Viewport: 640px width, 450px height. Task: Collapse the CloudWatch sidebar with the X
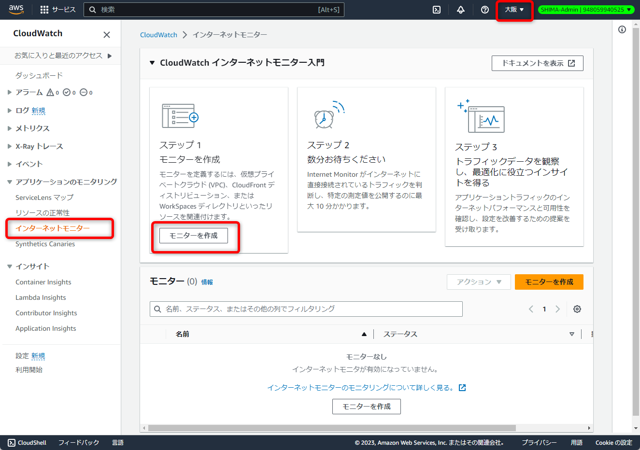[106, 35]
